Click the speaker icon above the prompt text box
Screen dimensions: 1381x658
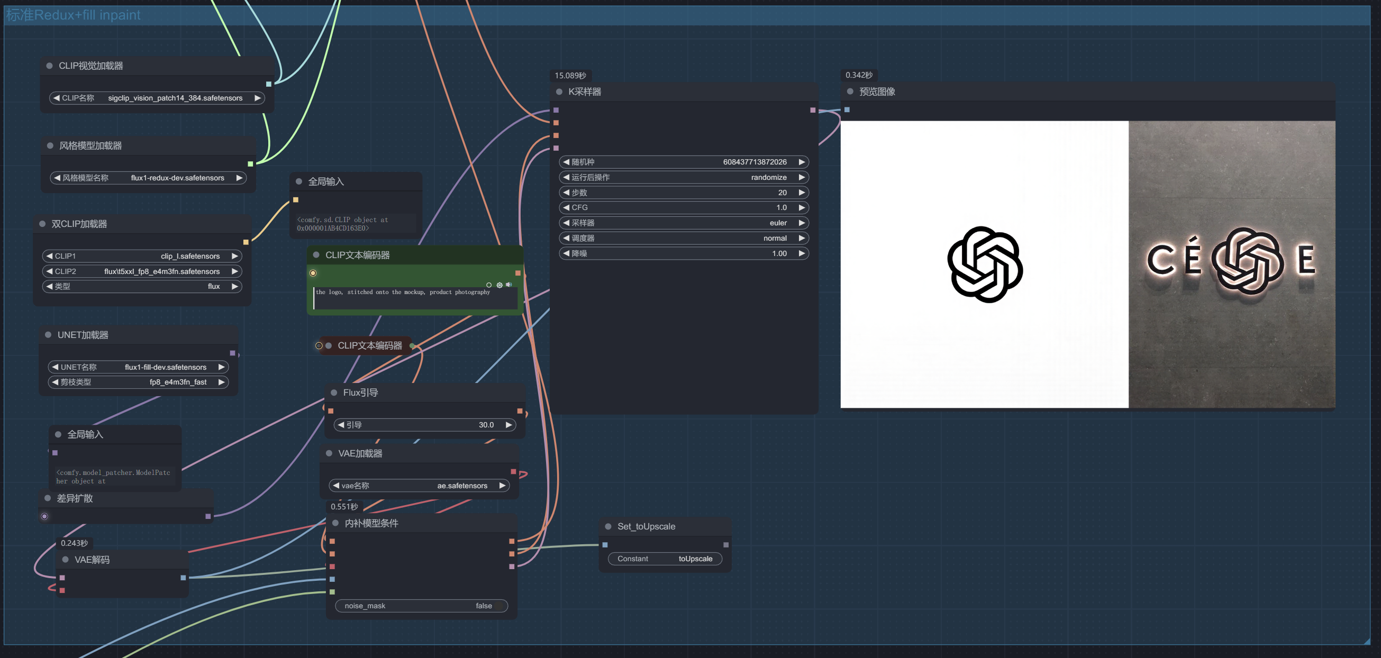509,285
